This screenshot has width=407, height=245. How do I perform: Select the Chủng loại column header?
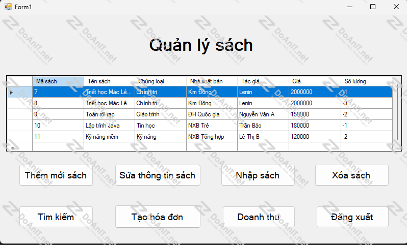coord(160,81)
